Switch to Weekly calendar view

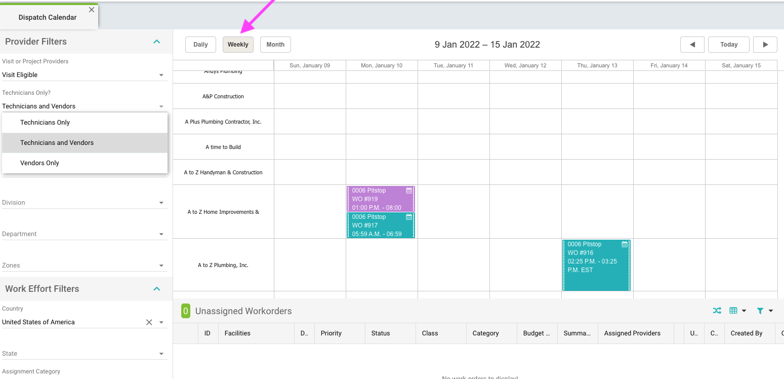(238, 45)
